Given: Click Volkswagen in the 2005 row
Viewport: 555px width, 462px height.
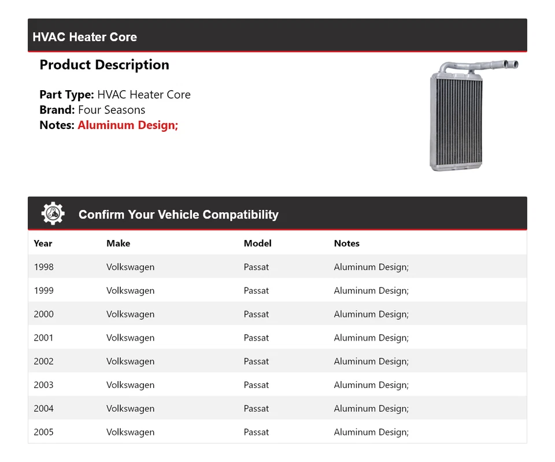Looking at the screenshot, I should coord(130,433).
